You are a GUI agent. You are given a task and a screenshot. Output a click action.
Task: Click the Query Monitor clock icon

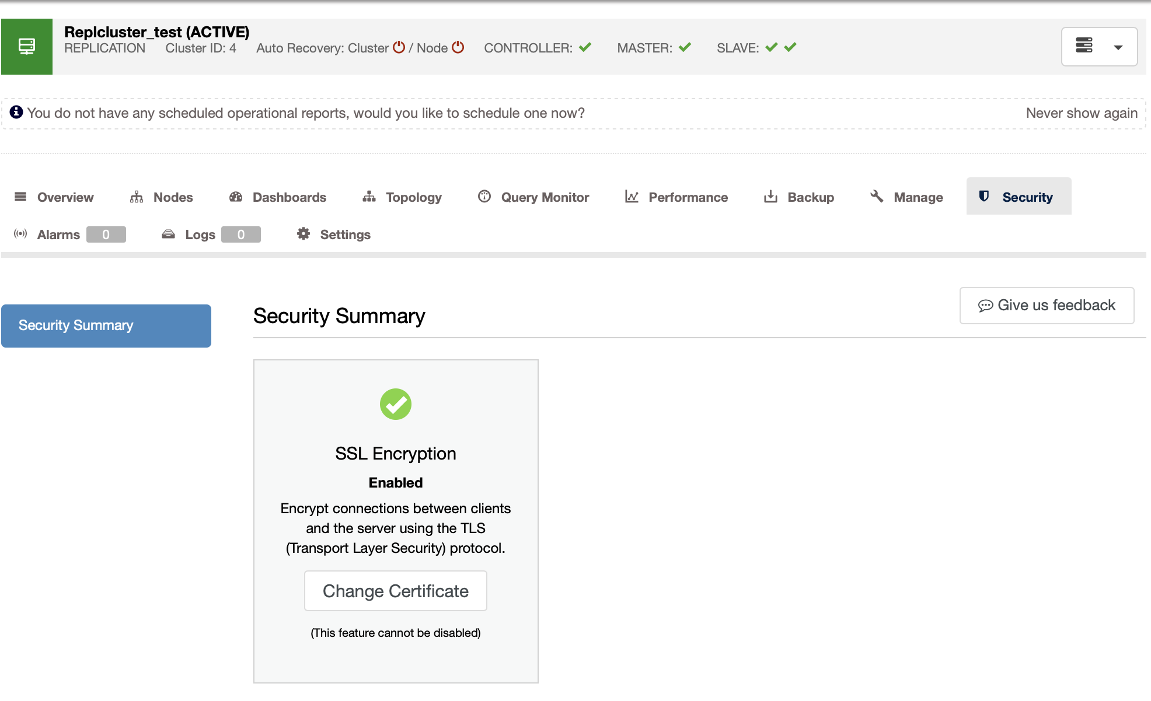click(x=484, y=196)
